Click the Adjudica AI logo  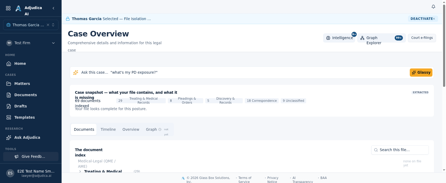(x=18, y=8)
